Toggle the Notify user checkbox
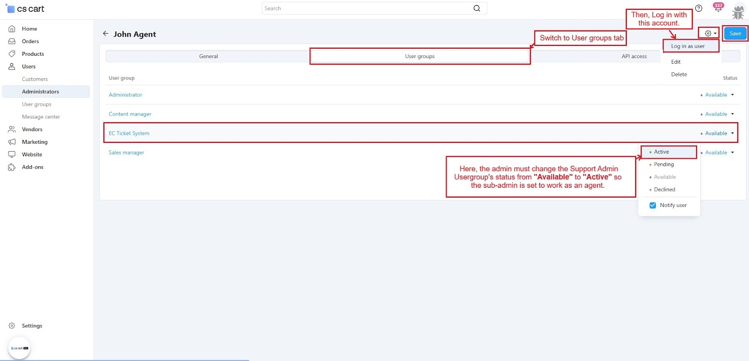 coord(653,206)
